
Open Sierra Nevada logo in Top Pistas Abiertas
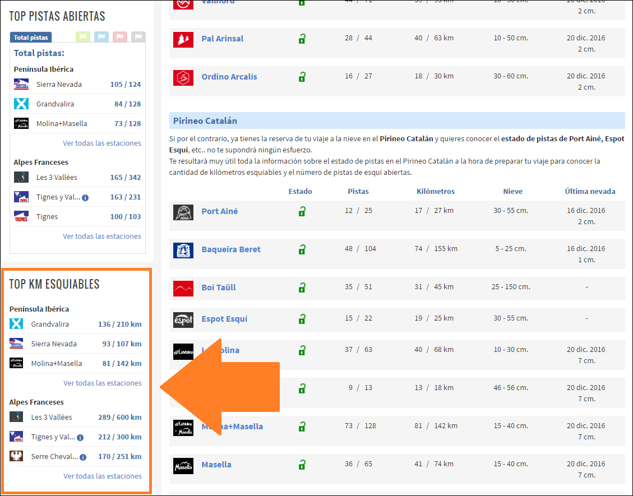tap(21, 85)
